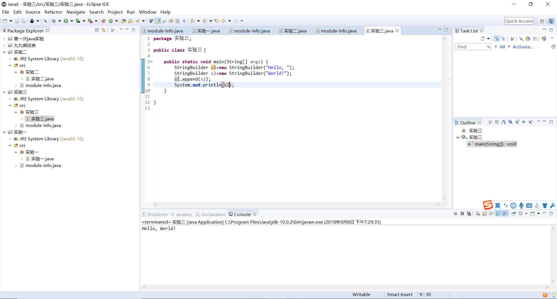Click the Coverage run icon
This screenshot has height=299, width=557.
(78, 21)
